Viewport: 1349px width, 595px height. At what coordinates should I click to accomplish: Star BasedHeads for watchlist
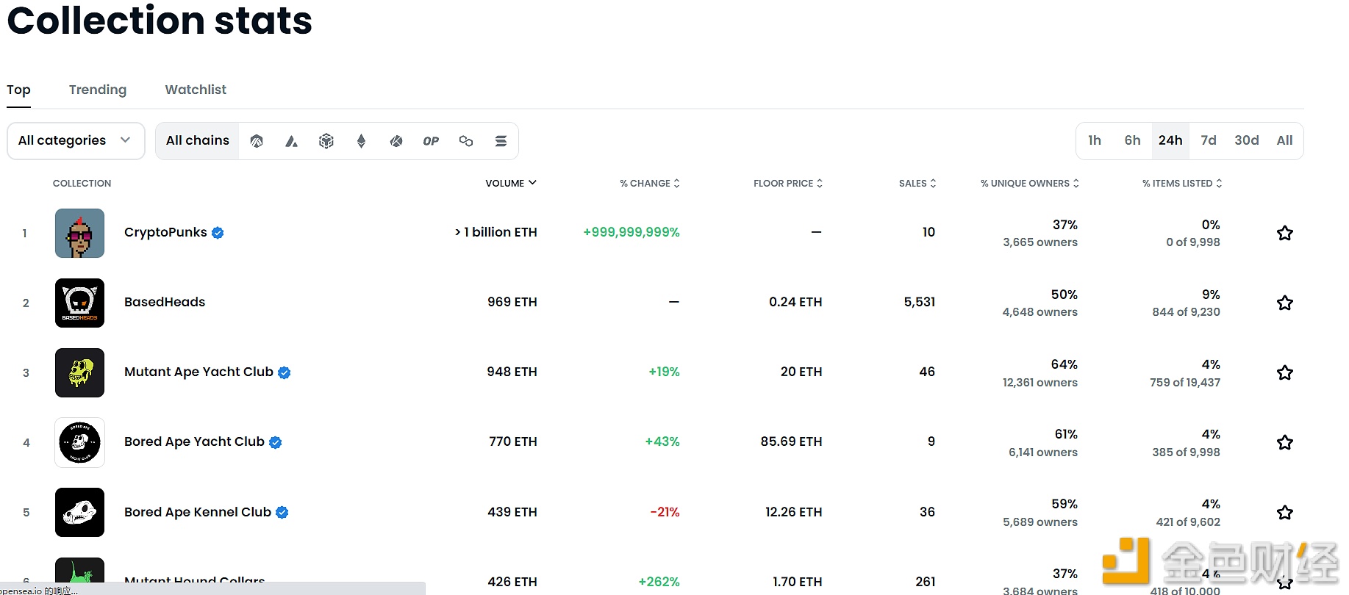tap(1285, 303)
